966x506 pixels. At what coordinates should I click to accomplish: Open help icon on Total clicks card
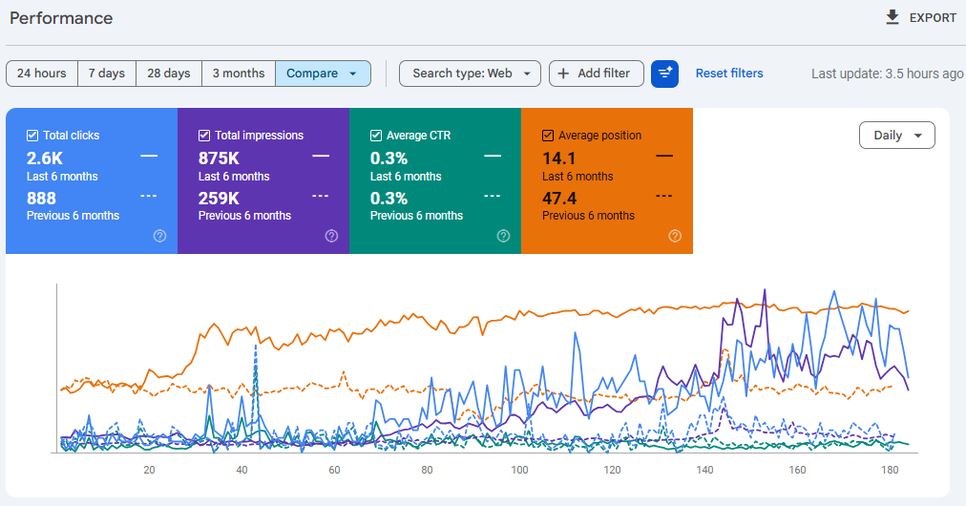tap(159, 236)
